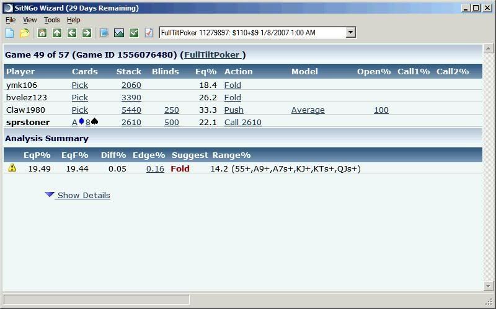Click the blue copy pages toolbar icon
496x309 pixels.
pyautogui.click(x=104, y=33)
